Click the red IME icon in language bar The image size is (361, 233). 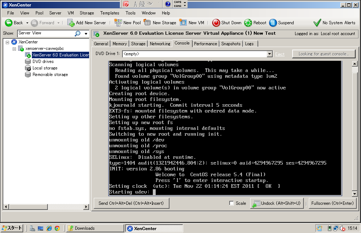[126, 4]
